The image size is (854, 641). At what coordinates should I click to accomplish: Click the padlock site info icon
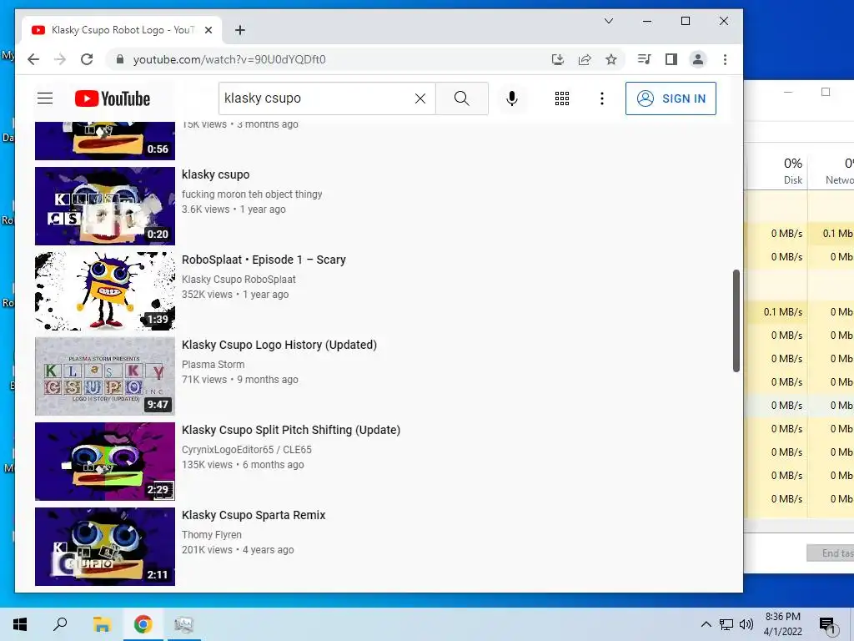[120, 59]
